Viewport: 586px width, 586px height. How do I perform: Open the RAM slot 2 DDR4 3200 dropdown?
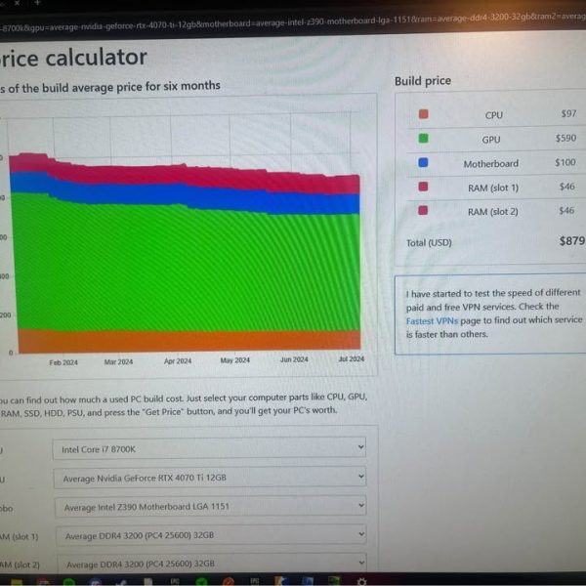pos(209,564)
